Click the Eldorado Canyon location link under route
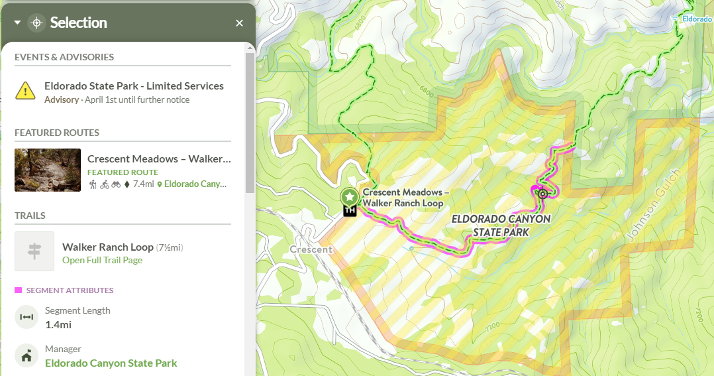 pos(195,184)
